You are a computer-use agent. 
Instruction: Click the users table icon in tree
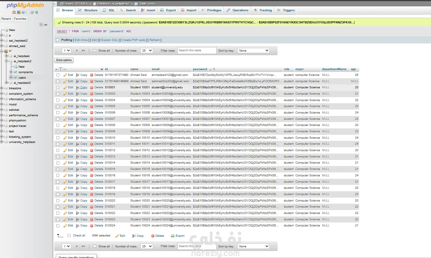coord(16,78)
